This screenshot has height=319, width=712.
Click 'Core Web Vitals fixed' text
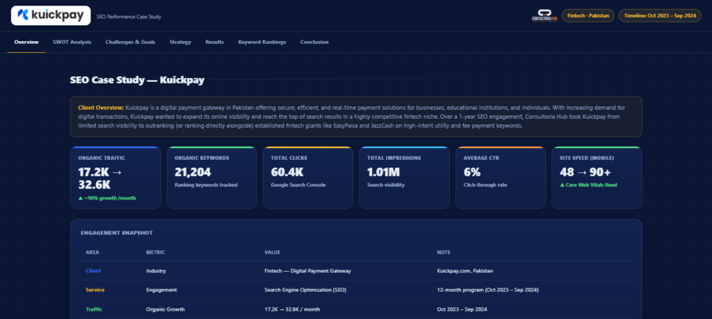tap(588, 185)
